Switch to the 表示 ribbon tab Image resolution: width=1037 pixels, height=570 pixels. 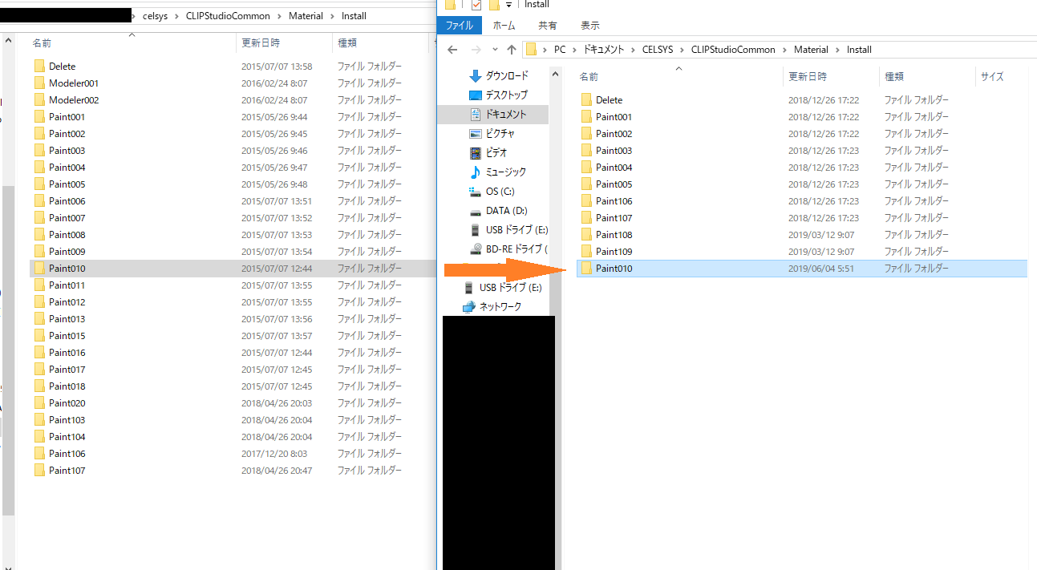coord(590,26)
